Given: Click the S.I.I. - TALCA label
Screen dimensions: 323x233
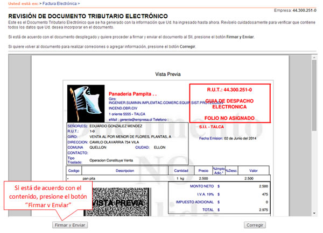Looking at the screenshot, I should [212, 127].
